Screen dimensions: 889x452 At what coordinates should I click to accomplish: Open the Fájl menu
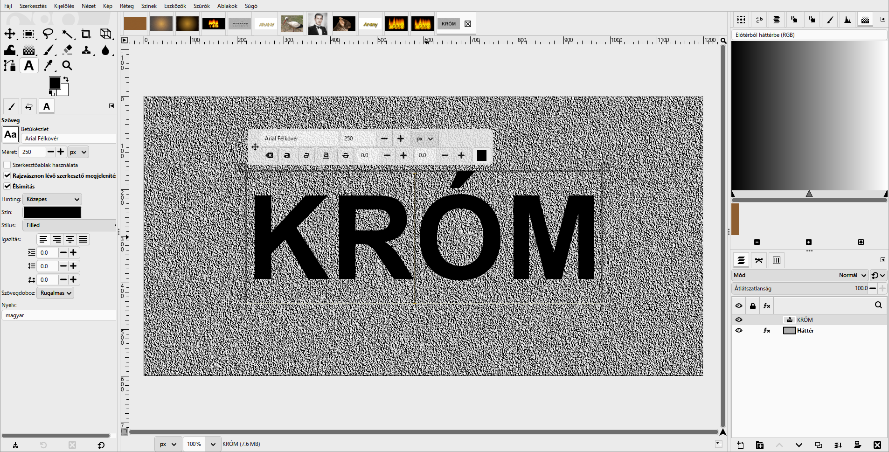tap(8, 6)
